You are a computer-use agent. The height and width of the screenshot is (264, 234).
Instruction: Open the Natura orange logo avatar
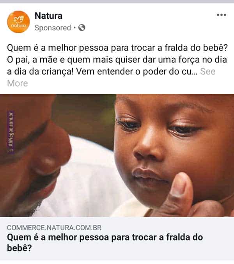pyautogui.click(x=18, y=22)
